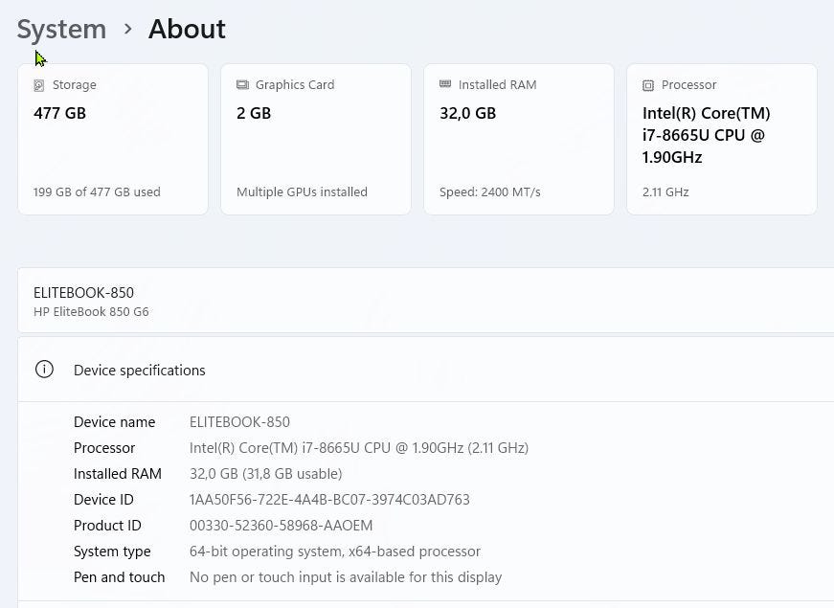Click the Product ID value text

[281, 526]
